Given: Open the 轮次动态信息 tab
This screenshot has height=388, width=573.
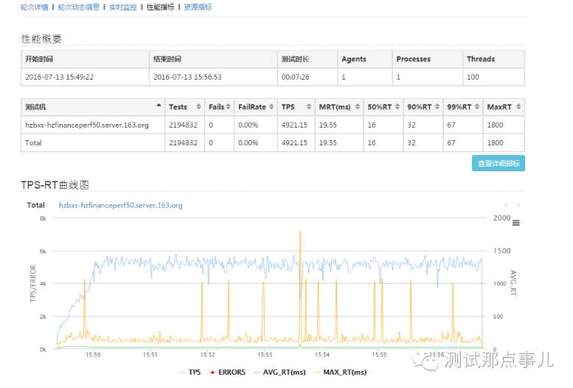Looking at the screenshot, I should [x=79, y=7].
